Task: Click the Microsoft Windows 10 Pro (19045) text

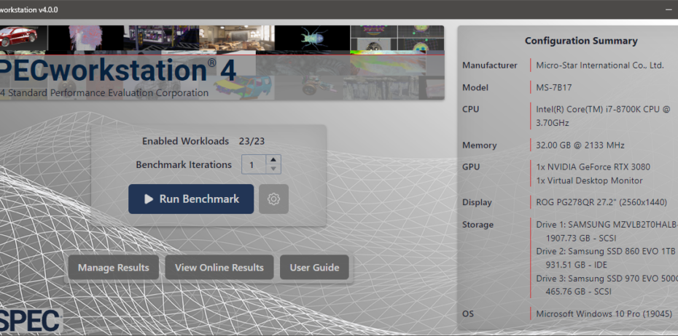Action: (604, 314)
